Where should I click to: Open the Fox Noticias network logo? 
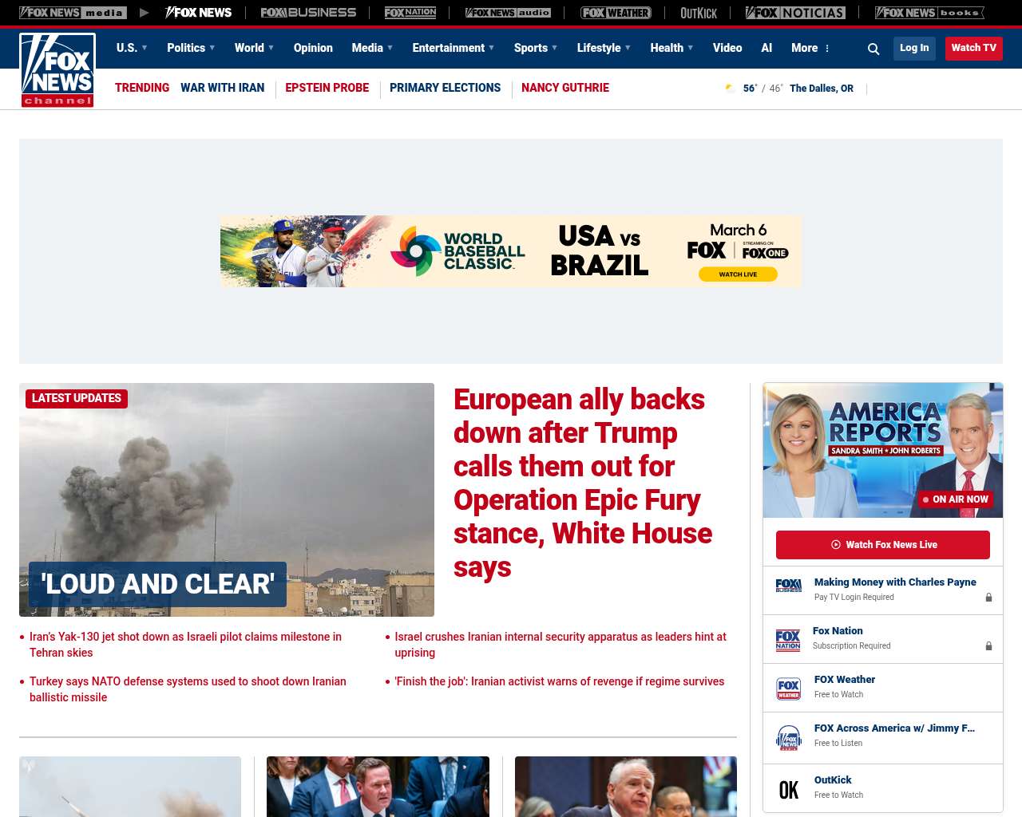click(x=795, y=13)
